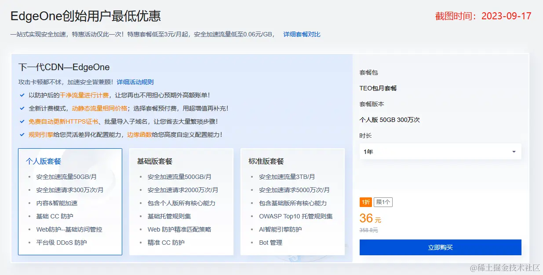Click the highlighted 干净流量进行计费 text
The width and height of the screenshot is (543, 275).
pos(84,95)
